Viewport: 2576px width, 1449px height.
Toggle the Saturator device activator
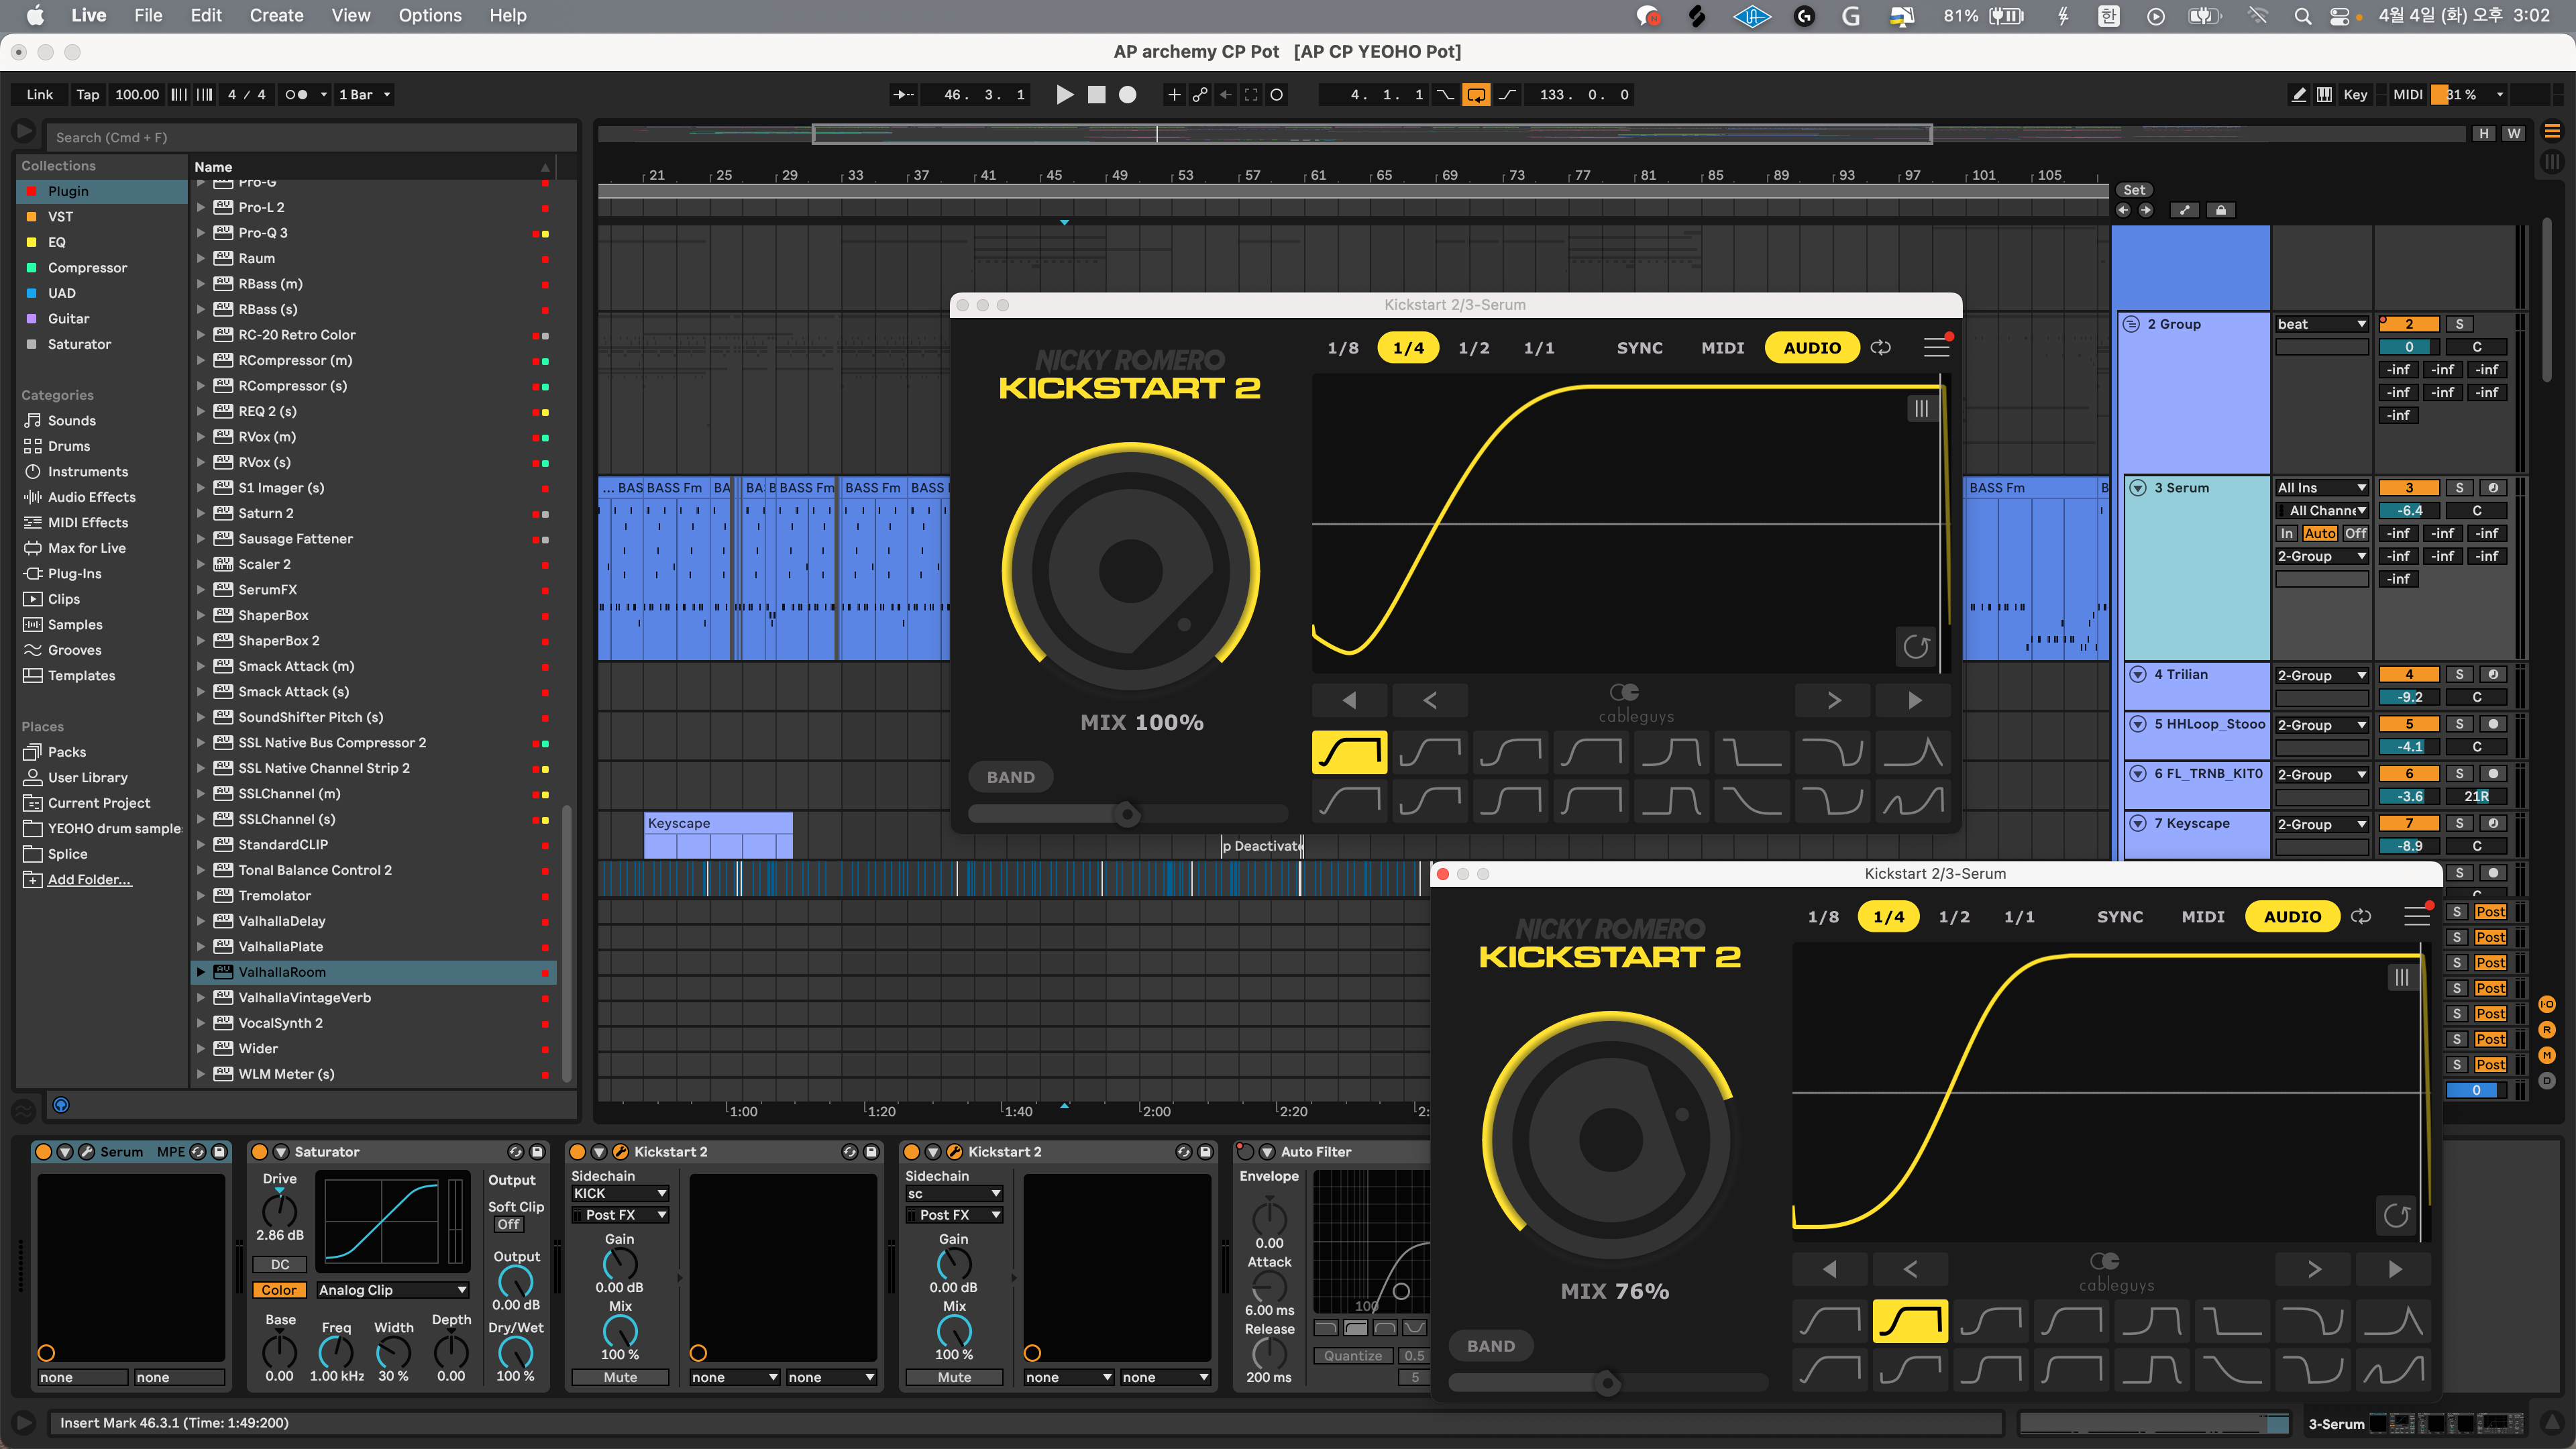[259, 1152]
